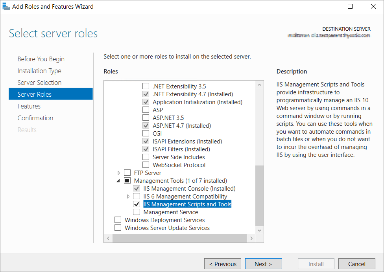Image resolution: width=384 pixels, height=272 pixels.
Task: Check the Windows Deployment Services role
Action: click(118, 220)
